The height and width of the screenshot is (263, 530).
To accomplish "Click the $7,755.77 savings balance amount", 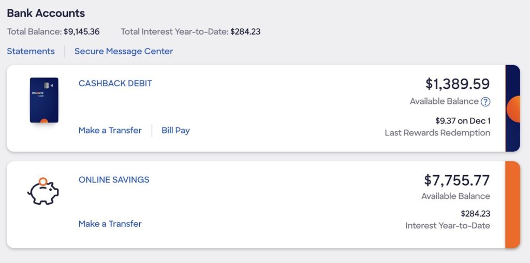I will tap(457, 180).
